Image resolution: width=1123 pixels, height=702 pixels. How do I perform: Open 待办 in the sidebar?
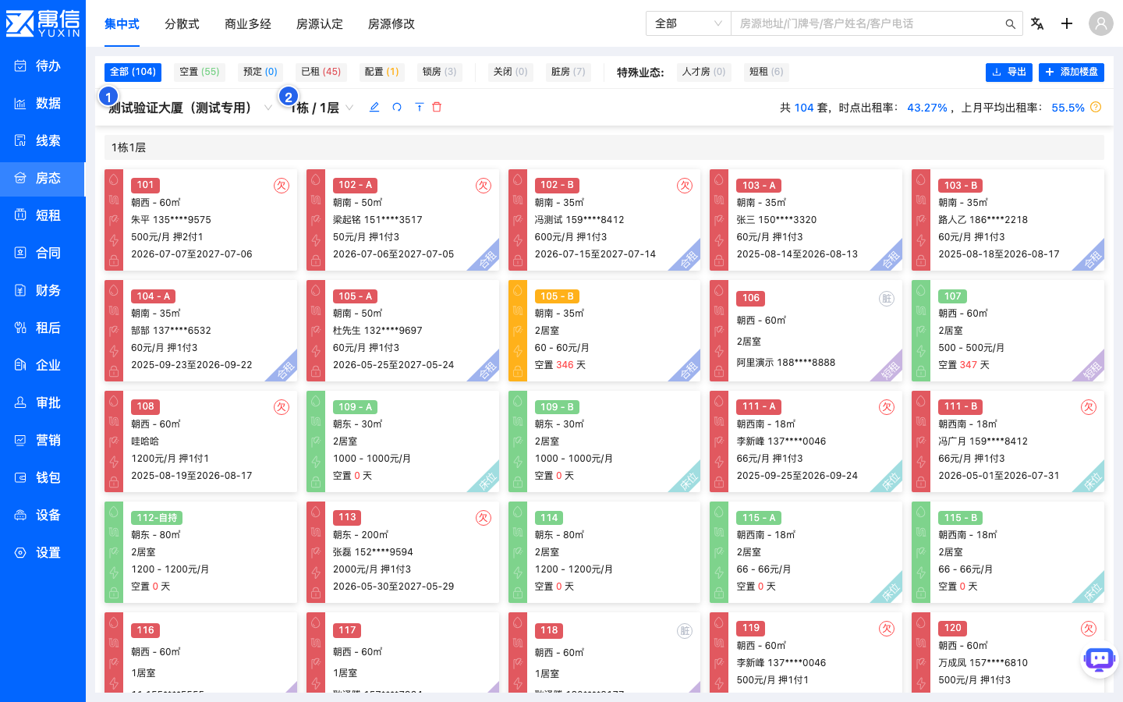[x=43, y=66]
